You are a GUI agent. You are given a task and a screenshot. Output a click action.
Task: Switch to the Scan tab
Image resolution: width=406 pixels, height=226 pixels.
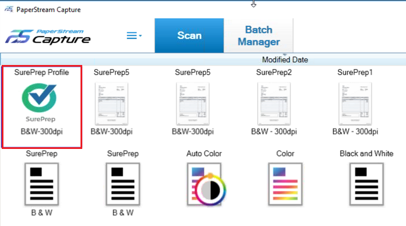189,36
